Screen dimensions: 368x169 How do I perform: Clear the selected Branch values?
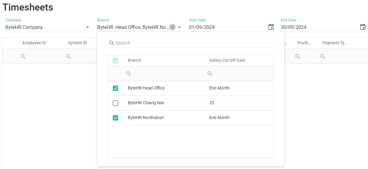tap(172, 27)
